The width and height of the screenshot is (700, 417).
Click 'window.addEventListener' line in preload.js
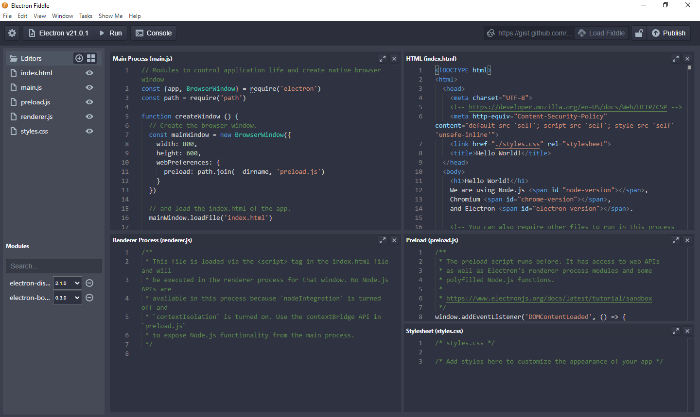coord(530,317)
